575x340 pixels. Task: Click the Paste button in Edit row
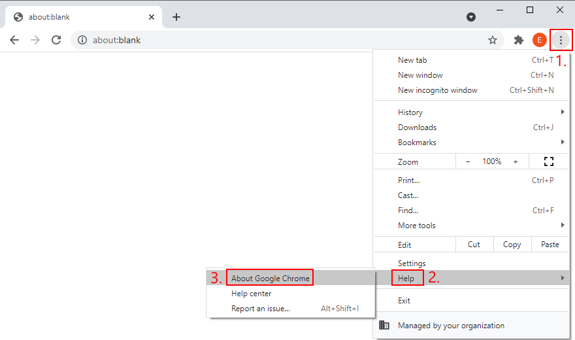point(550,245)
